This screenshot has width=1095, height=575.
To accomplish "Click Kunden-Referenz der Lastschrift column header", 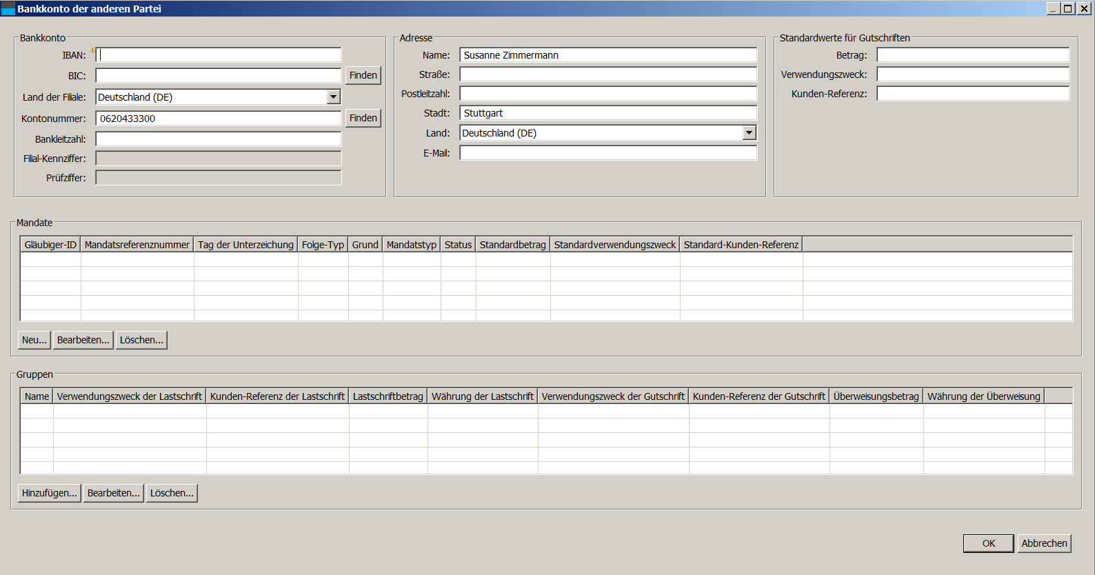I will (277, 396).
